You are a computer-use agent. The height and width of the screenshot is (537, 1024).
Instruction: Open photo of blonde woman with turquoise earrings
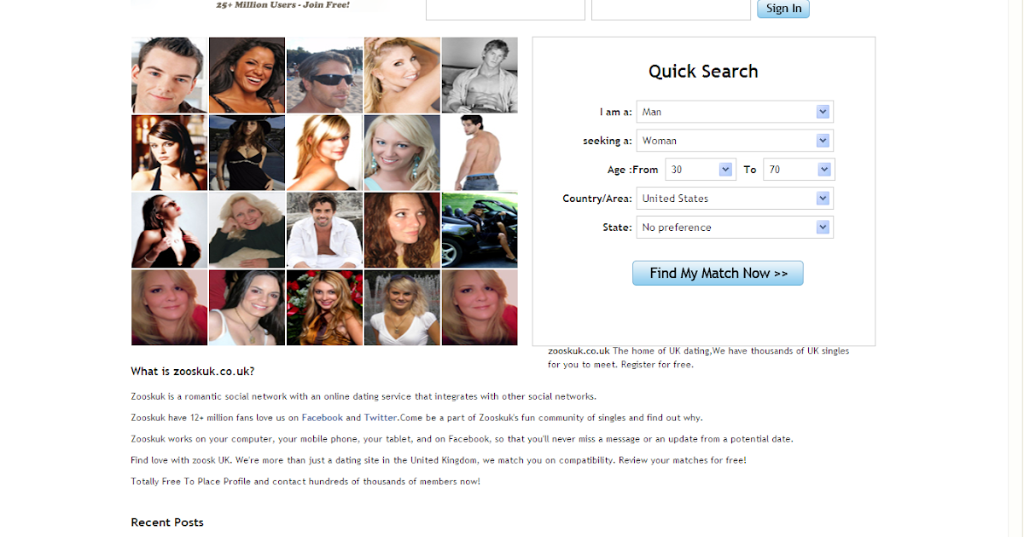coord(402,153)
